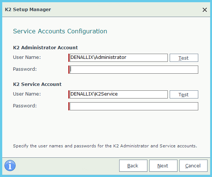Focus the K2 Service Account Password field
The height and width of the screenshot is (177, 212).
(134, 106)
